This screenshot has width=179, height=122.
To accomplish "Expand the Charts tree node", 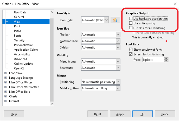I will [5, 96].
